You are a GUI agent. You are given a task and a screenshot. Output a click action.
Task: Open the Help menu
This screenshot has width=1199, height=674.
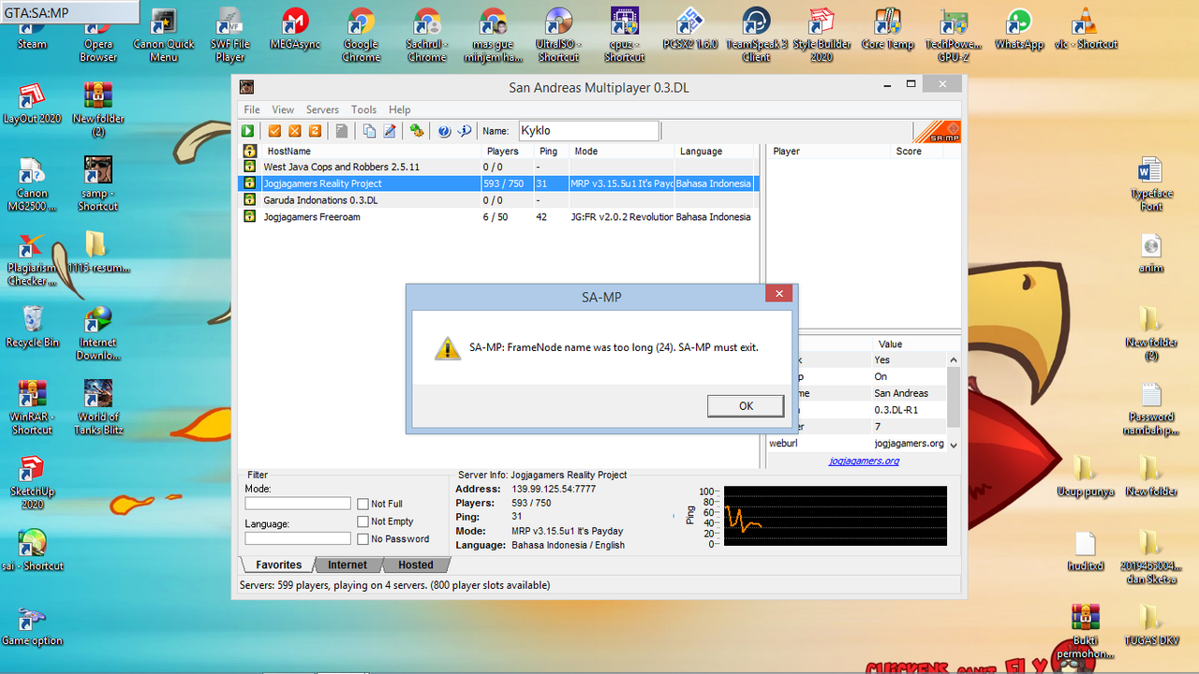pyautogui.click(x=400, y=110)
